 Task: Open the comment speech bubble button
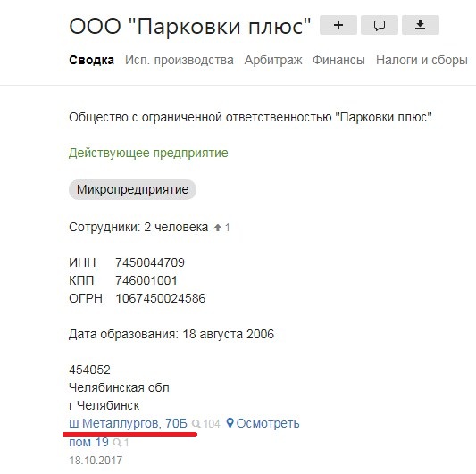click(x=380, y=25)
